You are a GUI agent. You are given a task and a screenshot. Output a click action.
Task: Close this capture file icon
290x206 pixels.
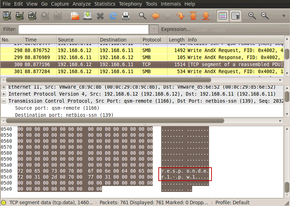tap(100, 16)
